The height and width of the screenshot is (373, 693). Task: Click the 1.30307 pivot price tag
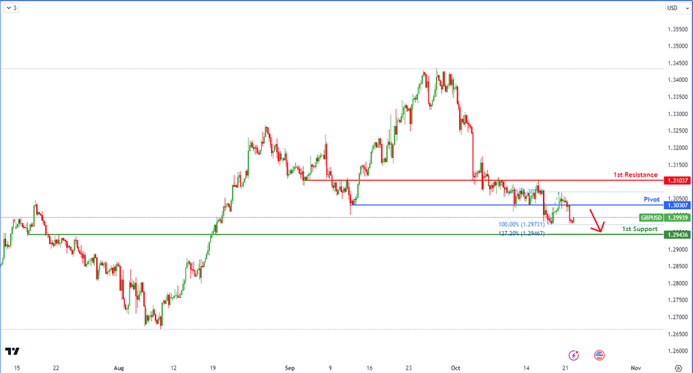coord(677,205)
